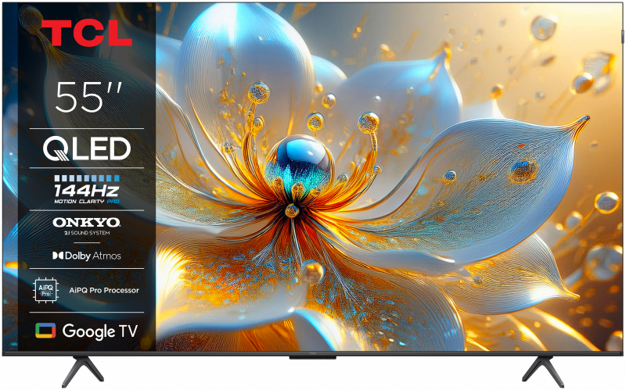Select the Onkyo 2.1 sound system logo
The image size is (626, 390).
[86, 224]
